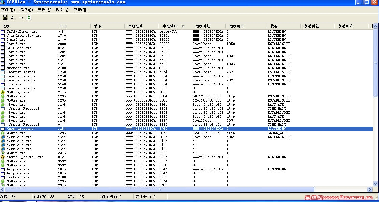Toggle the resolve addresses 'A' toolbar icon

click(12, 18)
